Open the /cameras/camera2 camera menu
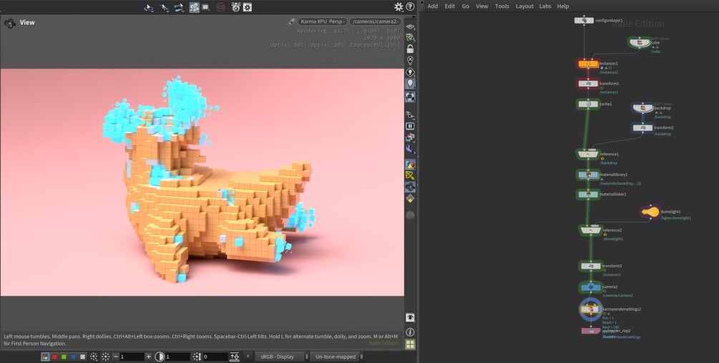 [x=376, y=21]
